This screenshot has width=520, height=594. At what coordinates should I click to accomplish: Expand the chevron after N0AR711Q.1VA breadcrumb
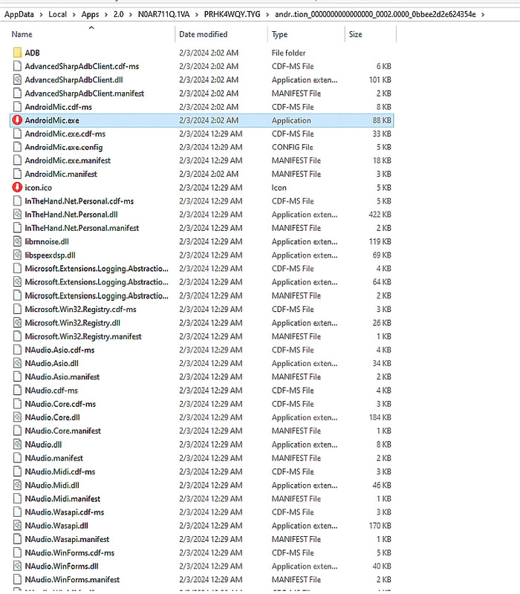pyautogui.click(x=197, y=15)
